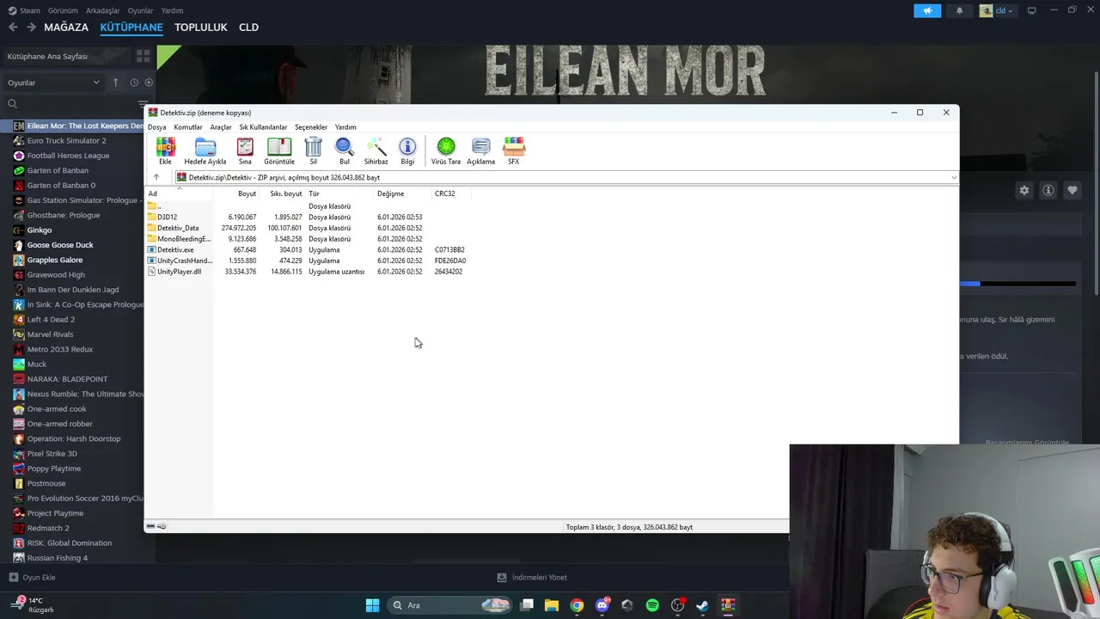Click the Windows Start button

[x=372, y=605]
